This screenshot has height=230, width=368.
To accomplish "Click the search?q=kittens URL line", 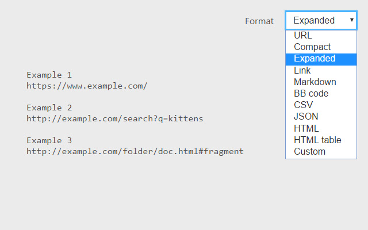I will point(114,118).
